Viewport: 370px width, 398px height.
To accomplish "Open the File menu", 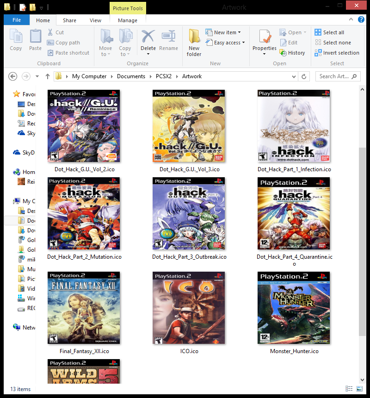I will [17, 20].
